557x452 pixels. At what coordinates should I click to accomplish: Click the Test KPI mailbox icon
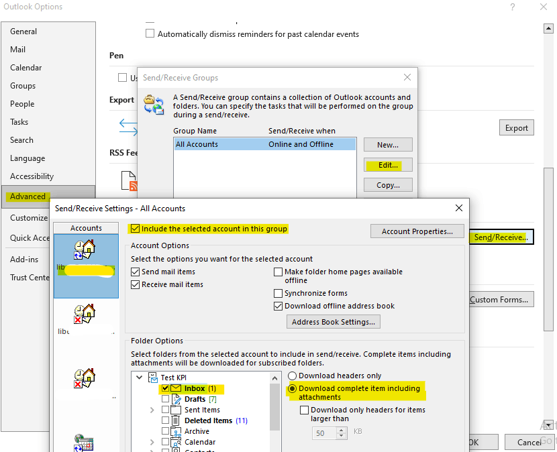click(x=153, y=378)
